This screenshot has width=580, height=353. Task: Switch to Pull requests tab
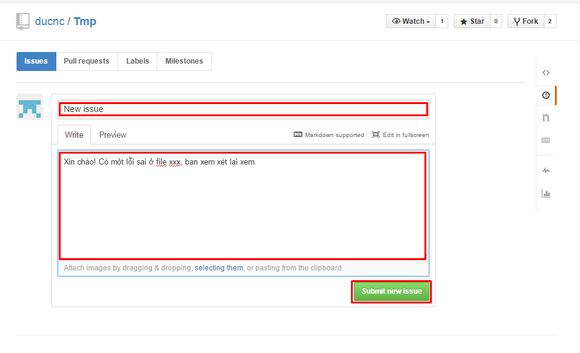click(x=86, y=61)
